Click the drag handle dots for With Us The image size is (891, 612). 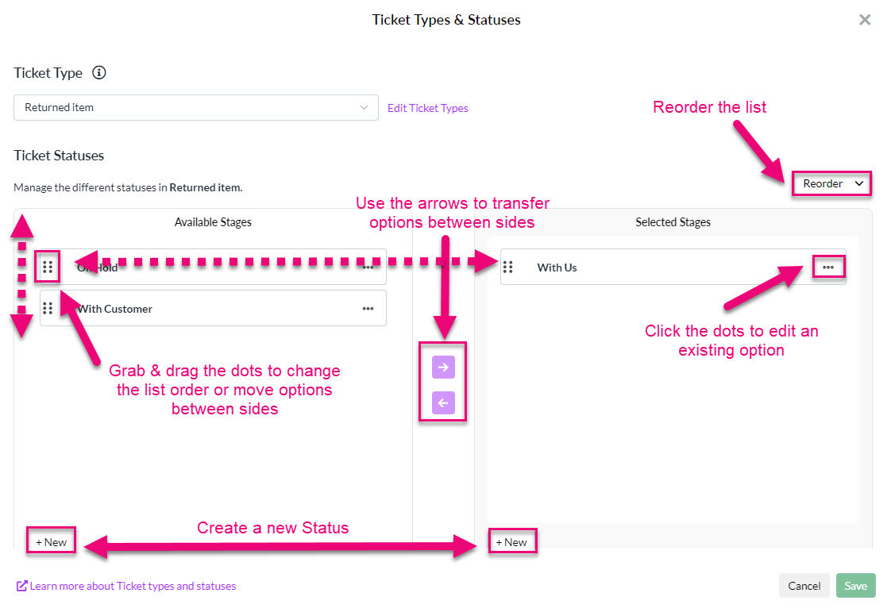click(508, 267)
